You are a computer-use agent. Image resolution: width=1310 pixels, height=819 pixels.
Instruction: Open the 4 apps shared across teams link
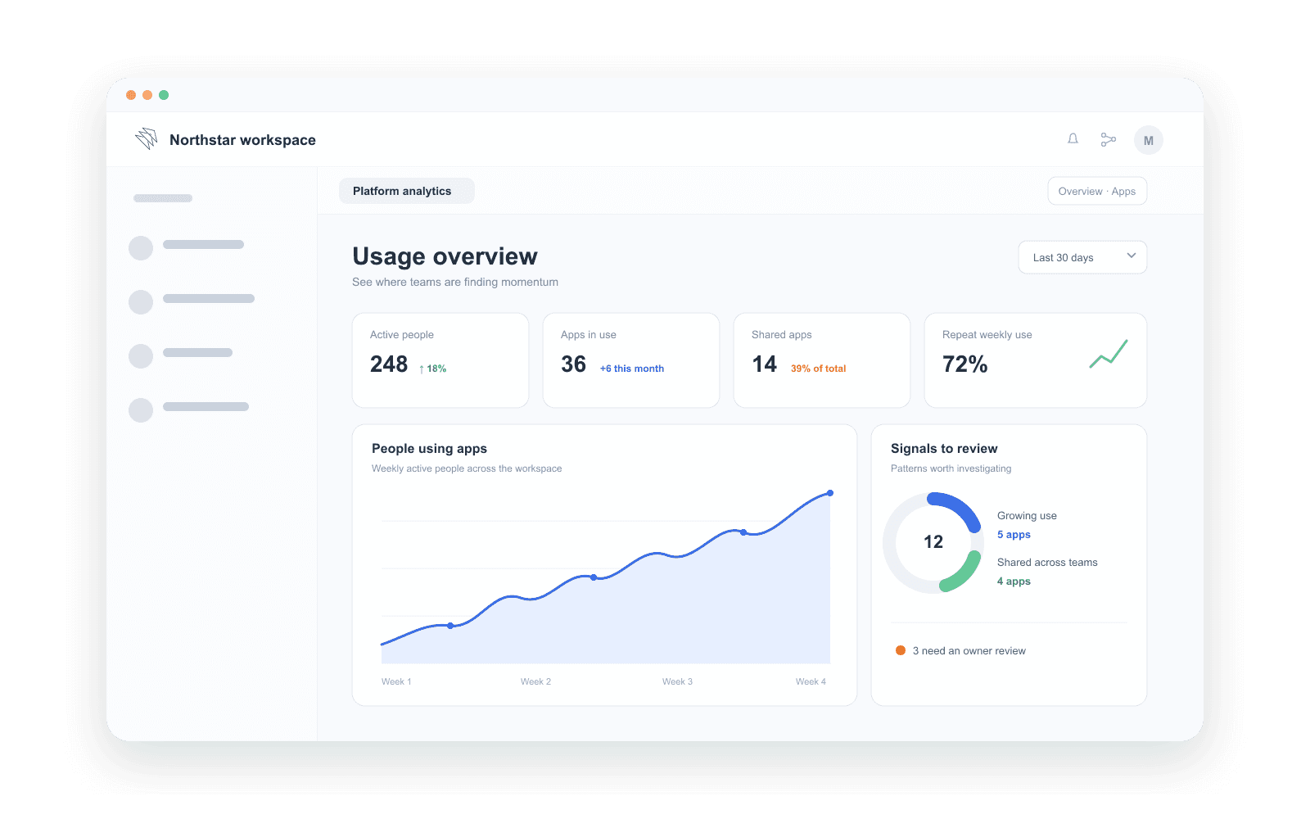(1014, 581)
